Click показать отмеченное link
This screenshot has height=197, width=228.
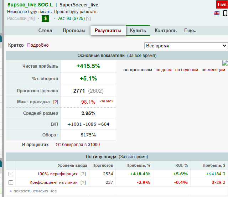point(33,191)
